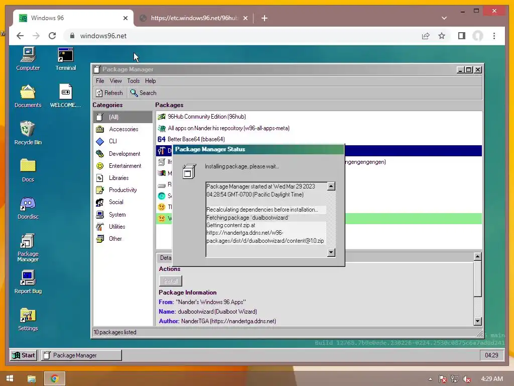The height and width of the screenshot is (386, 514).
Task: Click the Search toolbar button
Action: point(143,93)
